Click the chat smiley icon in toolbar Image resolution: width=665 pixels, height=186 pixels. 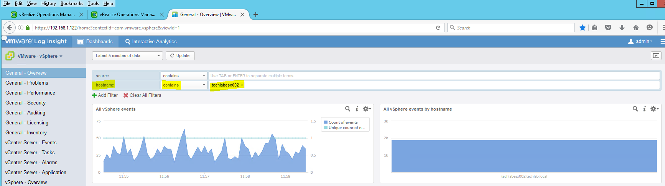pos(650,28)
